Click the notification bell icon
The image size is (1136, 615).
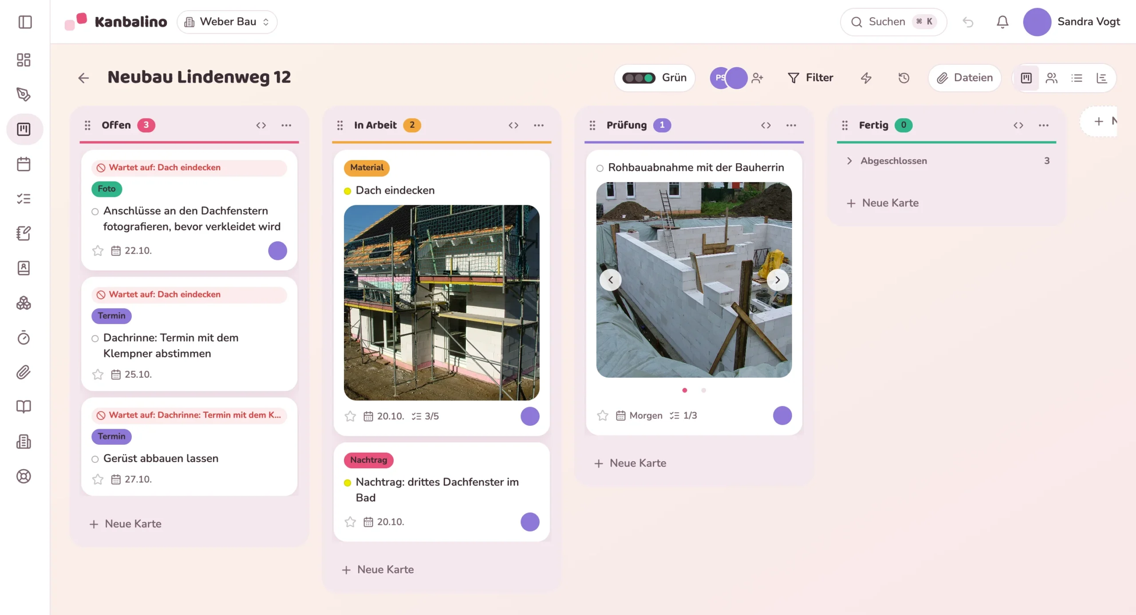click(x=1002, y=22)
